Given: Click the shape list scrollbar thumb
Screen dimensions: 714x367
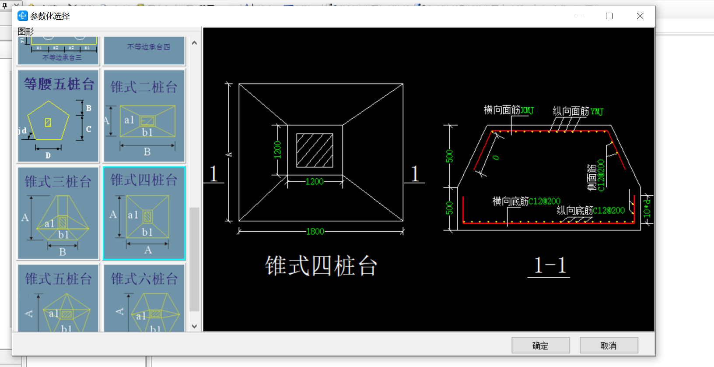Looking at the screenshot, I should pyautogui.click(x=194, y=259).
